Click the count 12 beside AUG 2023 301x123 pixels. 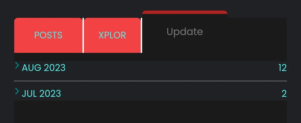pyautogui.click(x=283, y=68)
